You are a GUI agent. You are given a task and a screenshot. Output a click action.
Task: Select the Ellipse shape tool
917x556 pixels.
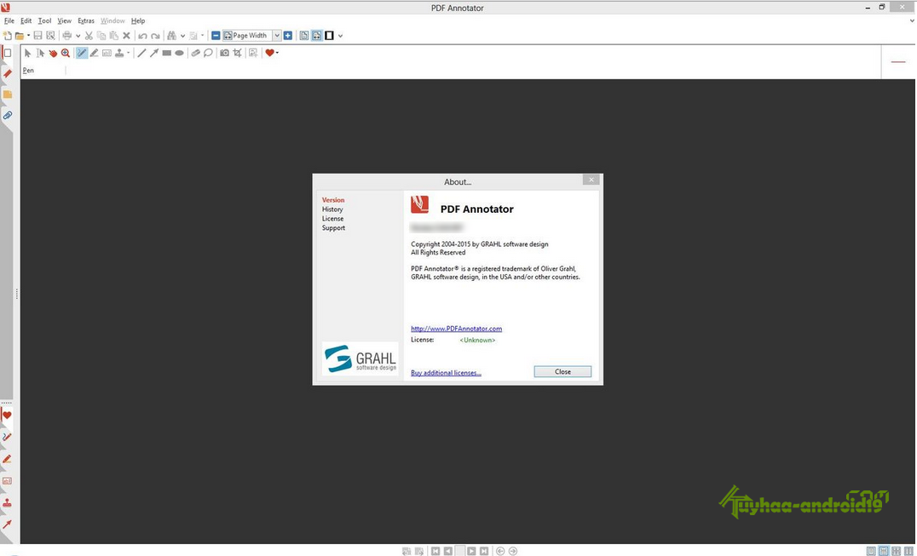click(180, 53)
